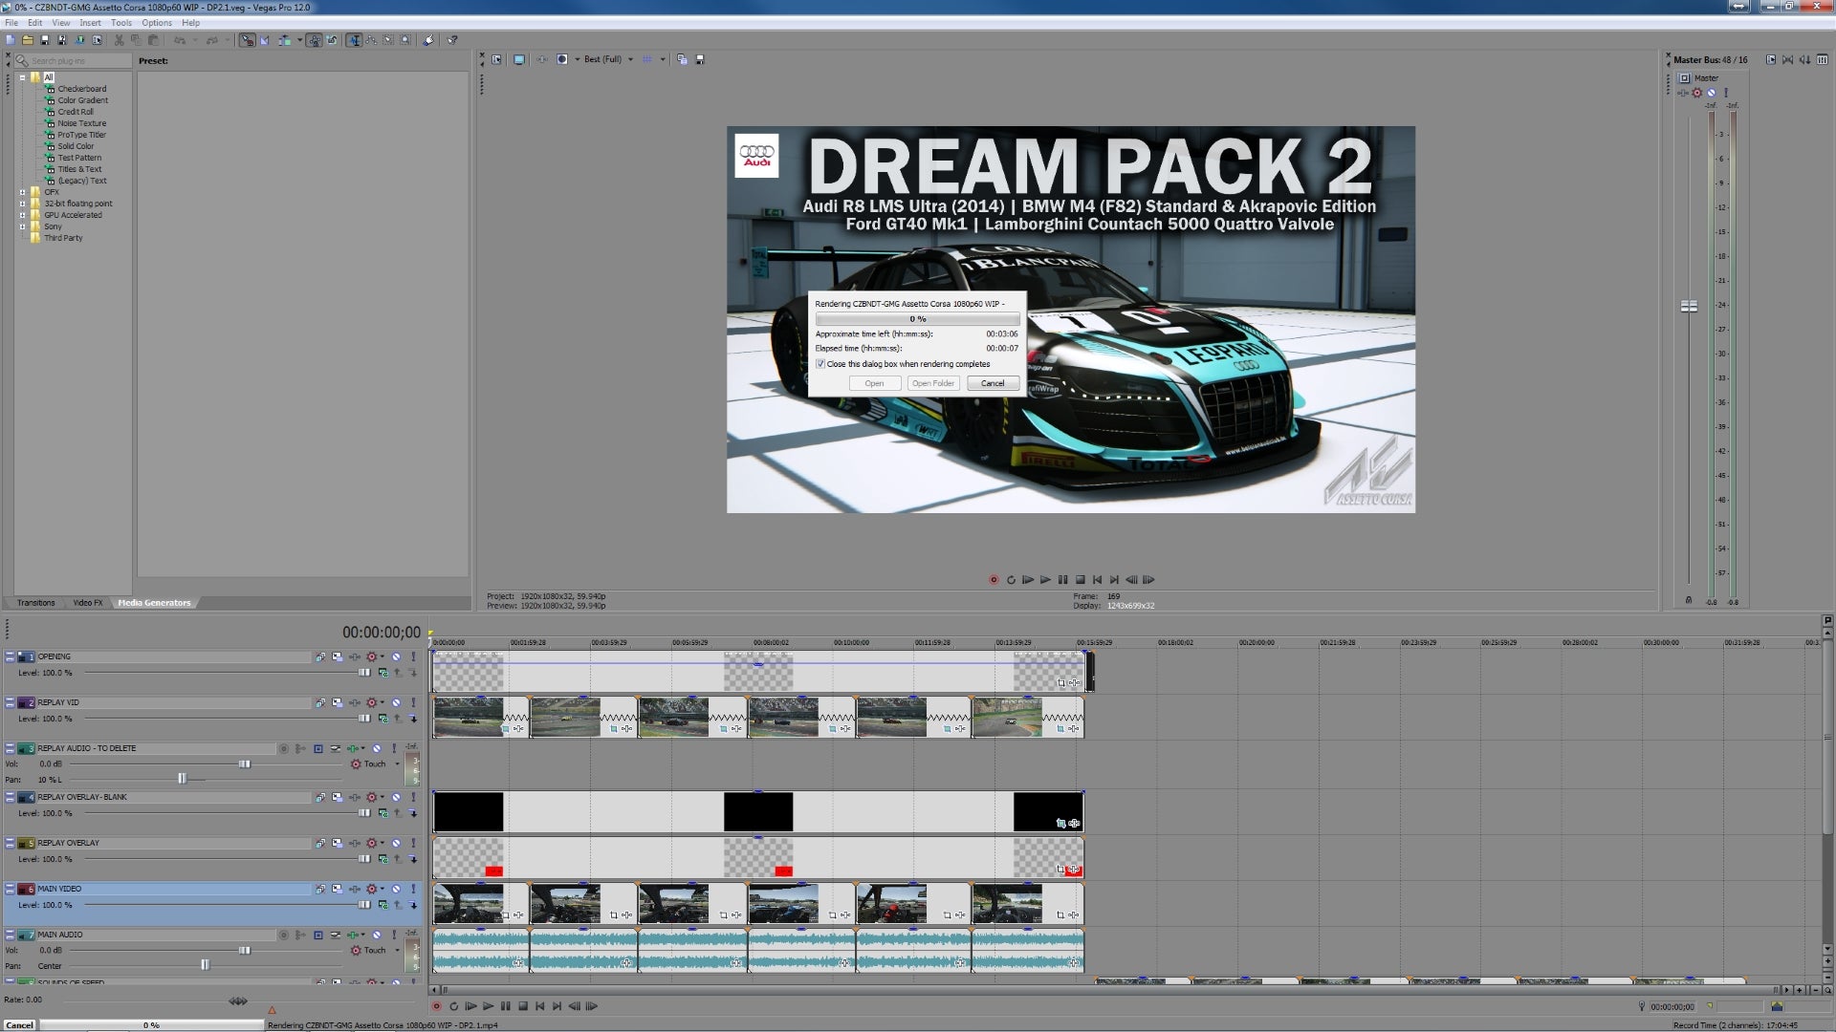Viewport: 1836px width, 1032px height.
Task: Mute the OPENING video track
Action: pos(396,656)
